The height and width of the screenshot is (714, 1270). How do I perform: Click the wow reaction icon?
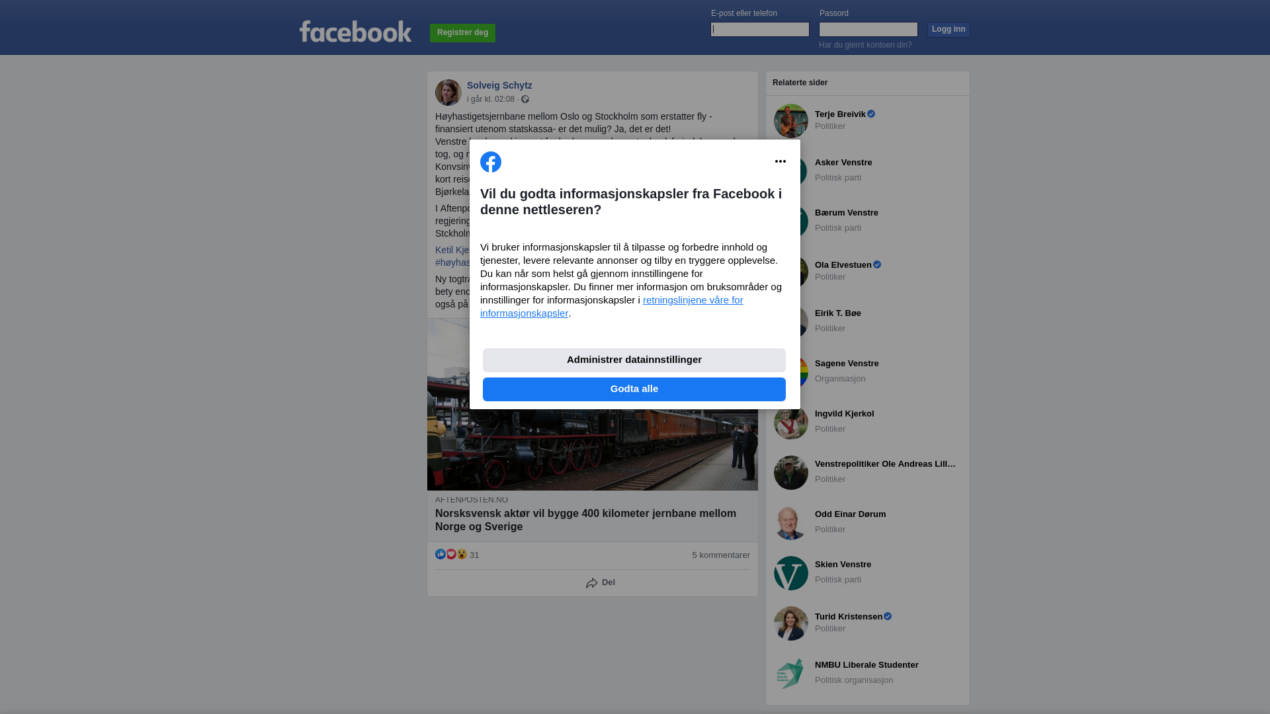pyautogui.click(x=462, y=554)
